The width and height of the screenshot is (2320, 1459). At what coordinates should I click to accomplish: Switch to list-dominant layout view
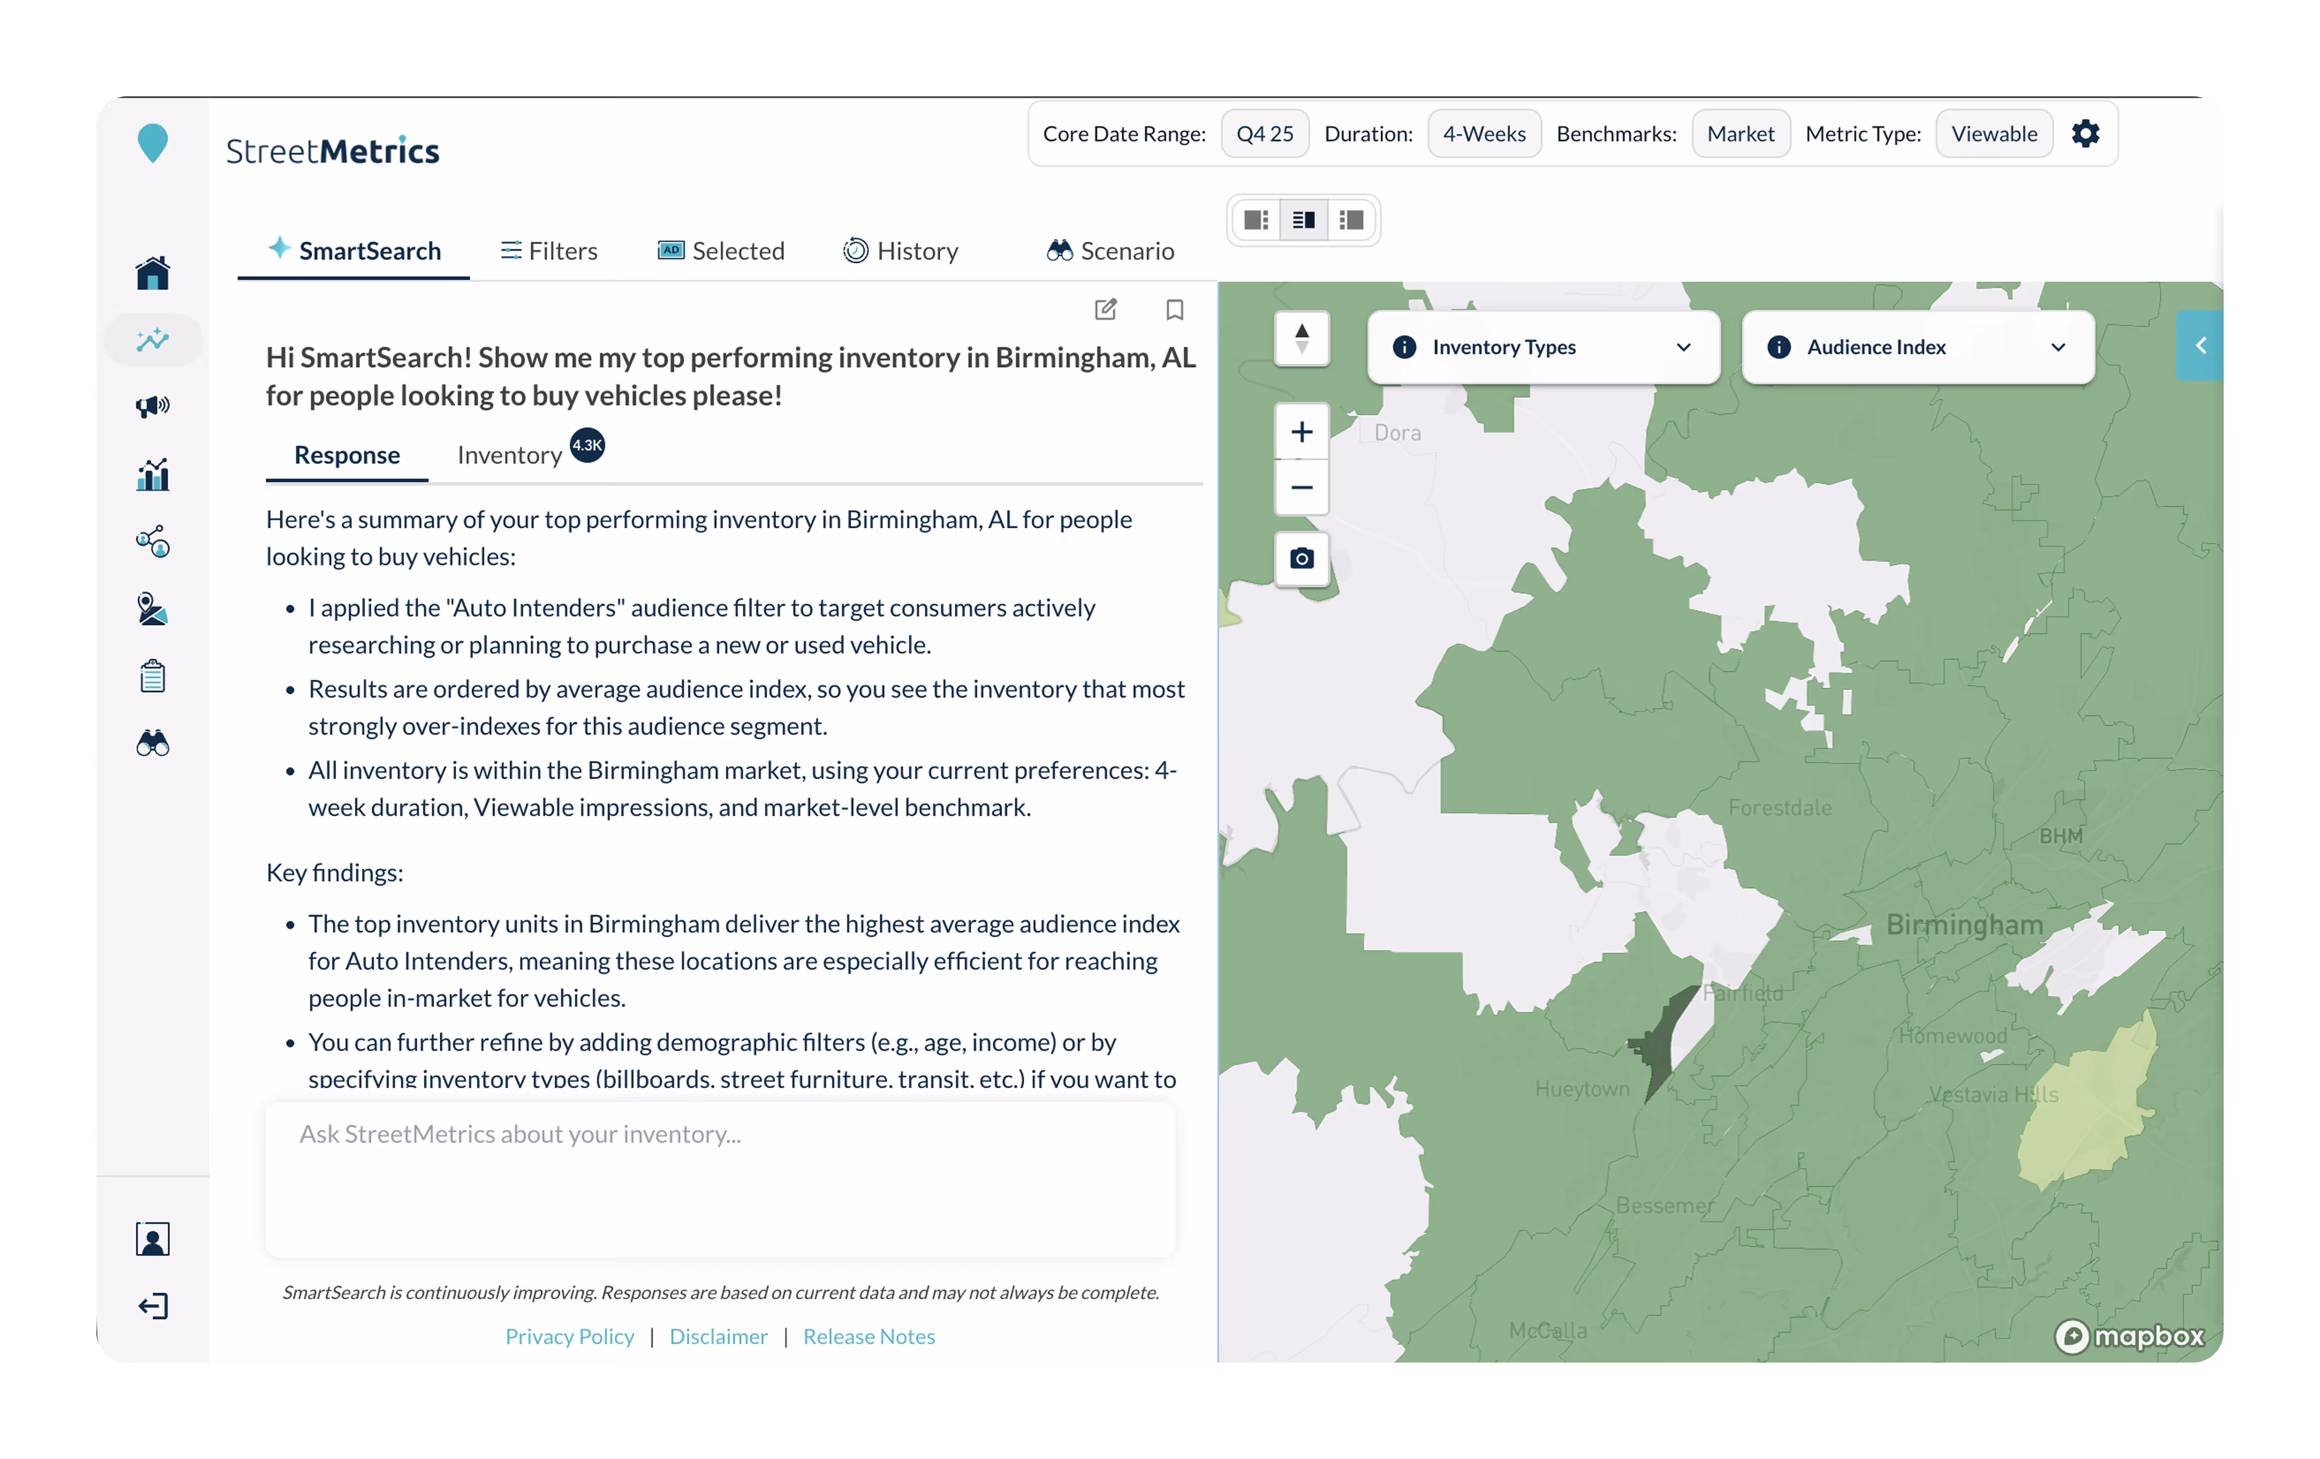point(1351,220)
